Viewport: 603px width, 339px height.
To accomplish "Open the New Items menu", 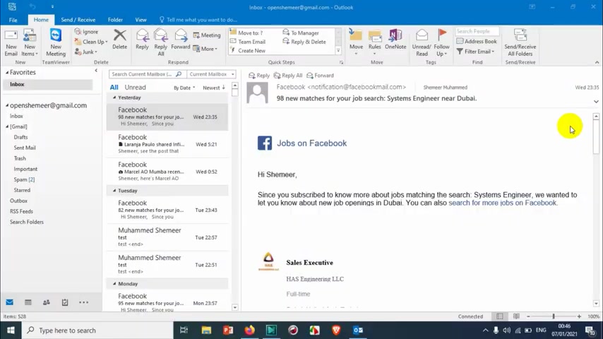I will (x=30, y=42).
